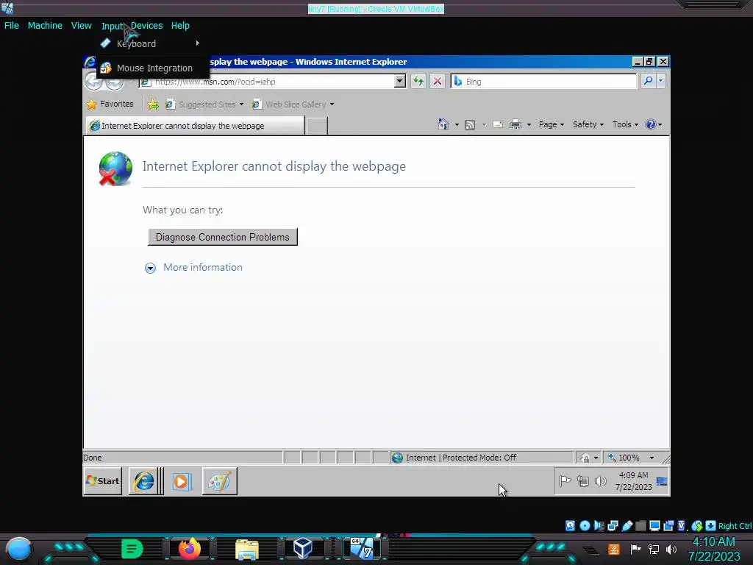The image size is (753, 565).
Task: Open the search provider dropdown arrow
Action: 661,81
